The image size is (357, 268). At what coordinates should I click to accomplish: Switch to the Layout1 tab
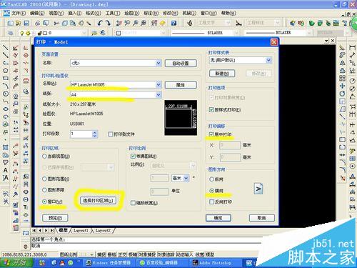pyautogui.click(x=81, y=230)
